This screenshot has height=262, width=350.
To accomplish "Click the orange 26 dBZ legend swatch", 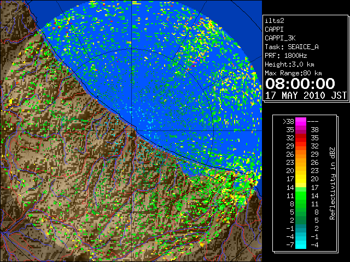I will 301,154.
